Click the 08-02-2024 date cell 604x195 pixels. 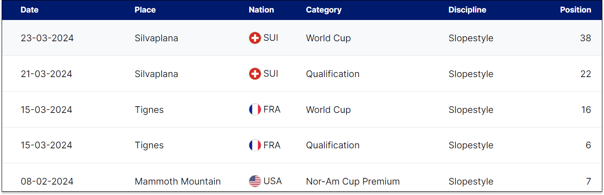(x=47, y=182)
